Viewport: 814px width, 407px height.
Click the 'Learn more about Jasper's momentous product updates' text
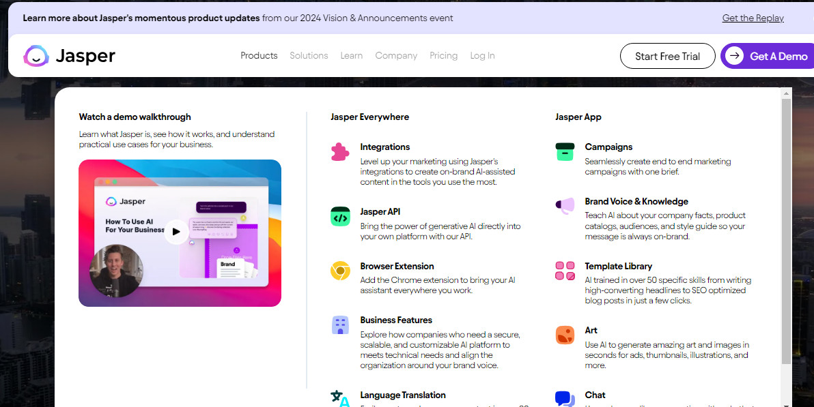pos(141,18)
